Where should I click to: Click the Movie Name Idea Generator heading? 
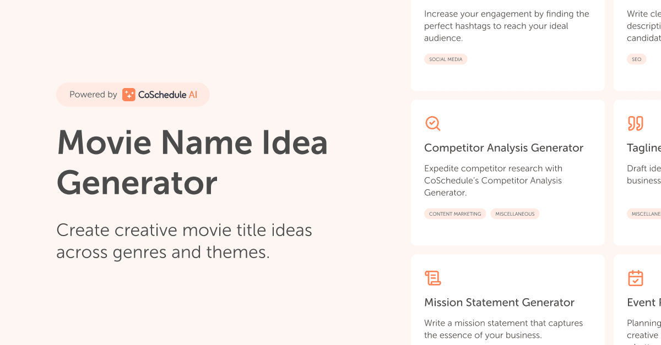pyautogui.click(x=192, y=163)
